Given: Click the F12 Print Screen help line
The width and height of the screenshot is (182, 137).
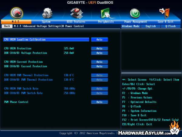Looking at the screenshot, I should click(x=150, y=120).
